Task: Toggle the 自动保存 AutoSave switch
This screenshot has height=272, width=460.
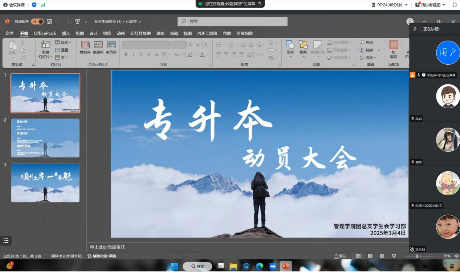Action: [x=37, y=21]
